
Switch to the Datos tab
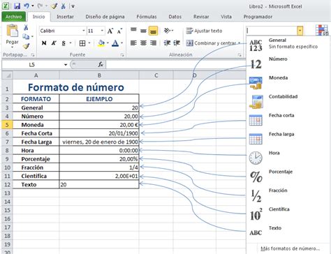pos(175,17)
